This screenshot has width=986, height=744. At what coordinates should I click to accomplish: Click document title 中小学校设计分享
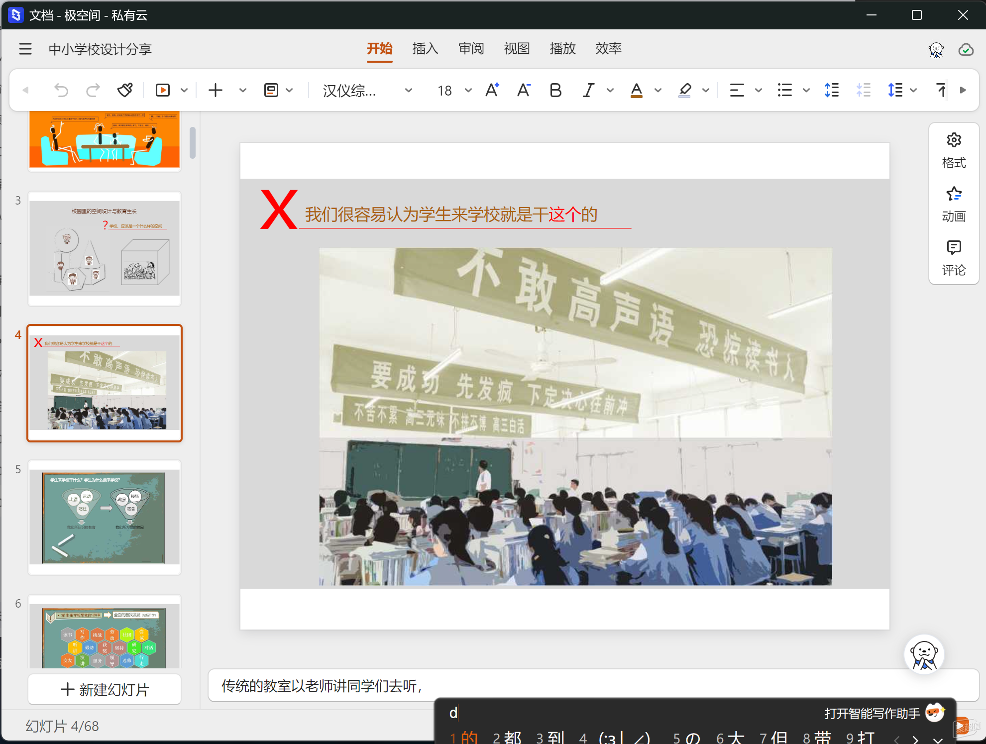[x=100, y=49]
